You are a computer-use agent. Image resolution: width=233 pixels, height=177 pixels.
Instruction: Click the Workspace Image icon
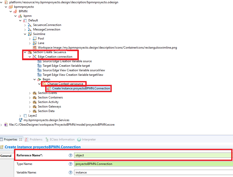(34, 48)
